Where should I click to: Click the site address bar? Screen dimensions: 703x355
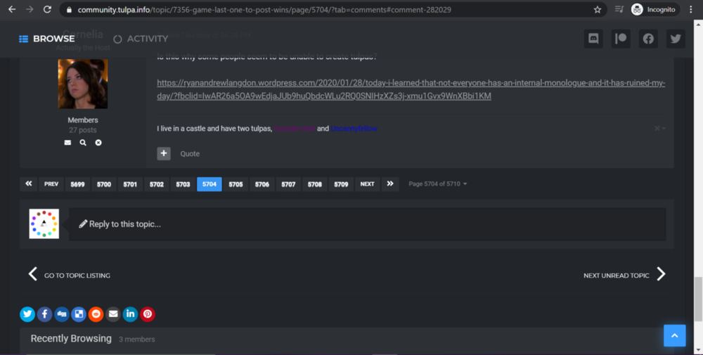pyautogui.click(x=333, y=9)
